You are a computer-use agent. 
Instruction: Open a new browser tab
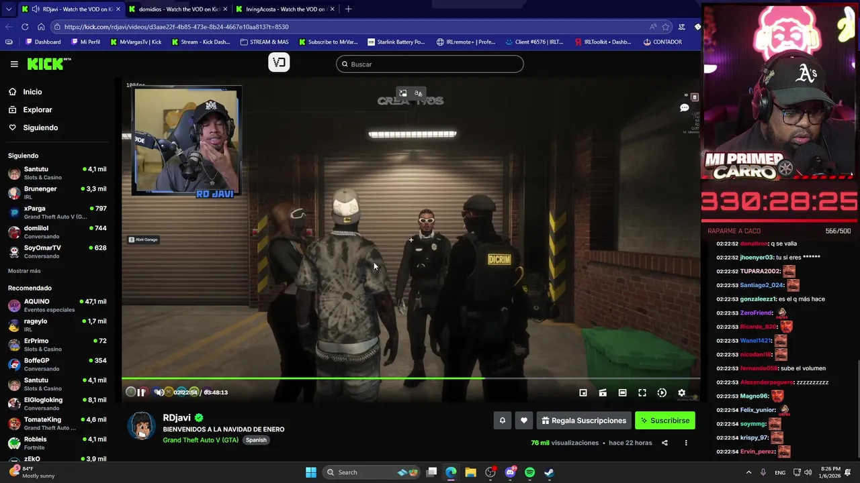(348, 9)
